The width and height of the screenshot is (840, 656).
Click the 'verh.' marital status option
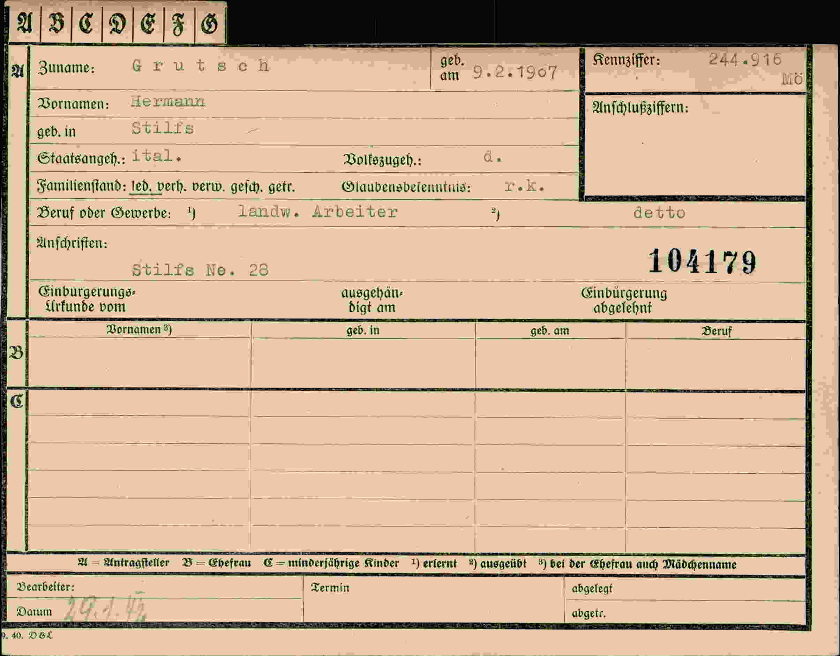pos(173,186)
